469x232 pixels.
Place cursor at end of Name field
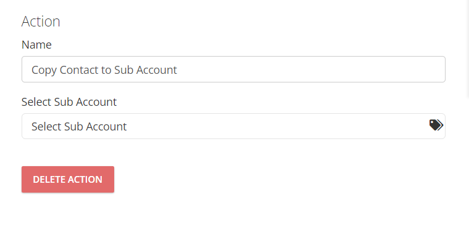(311, 70)
